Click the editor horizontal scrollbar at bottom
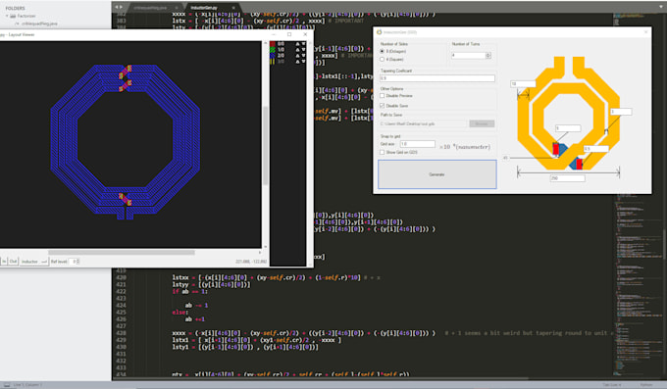This screenshot has height=389, width=667. pyautogui.click(x=321, y=378)
